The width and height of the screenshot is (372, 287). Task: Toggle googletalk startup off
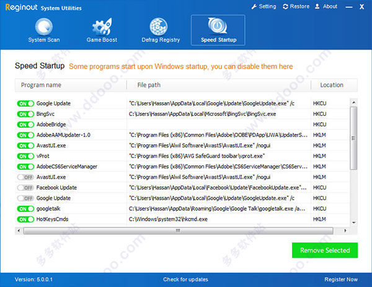(25, 209)
